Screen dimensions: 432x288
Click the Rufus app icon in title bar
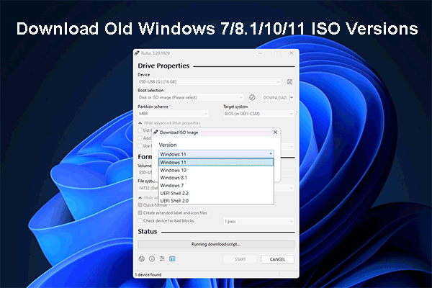(137, 53)
